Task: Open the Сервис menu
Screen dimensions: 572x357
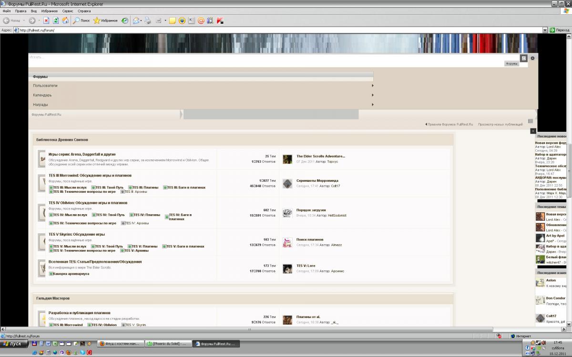Action: [68, 10]
